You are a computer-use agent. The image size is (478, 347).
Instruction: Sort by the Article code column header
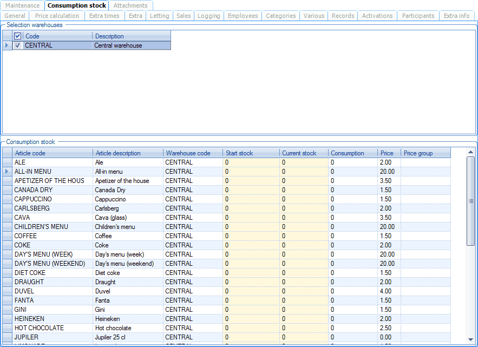click(x=53, y=153)
